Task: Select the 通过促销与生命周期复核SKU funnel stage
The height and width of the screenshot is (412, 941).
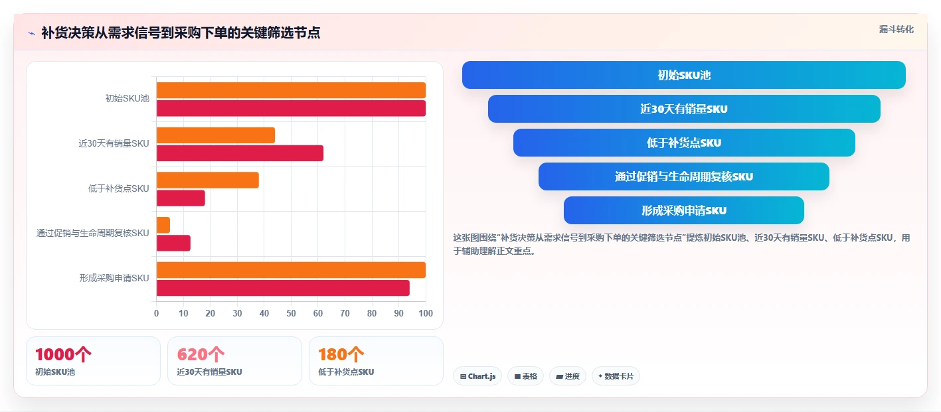Action: coord(684,176)
